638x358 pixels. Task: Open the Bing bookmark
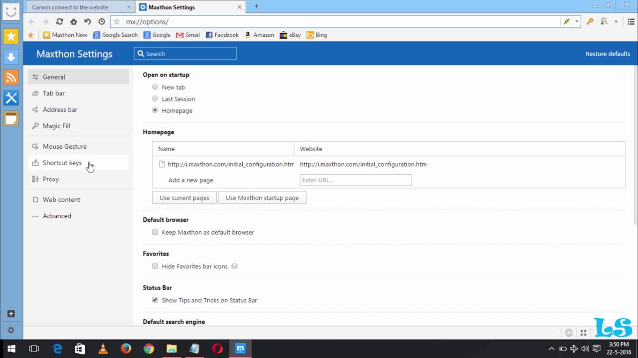pyautogui.click(x=317, y=35)
